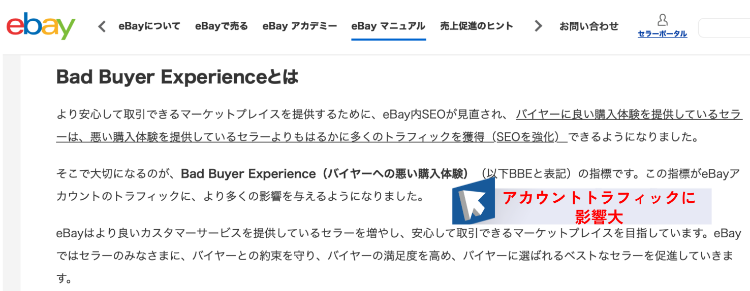Viewport: 750px width, 291px height.
Task: Click the Bad Buyer Experienceとは heading
Action: click(177, 77)
